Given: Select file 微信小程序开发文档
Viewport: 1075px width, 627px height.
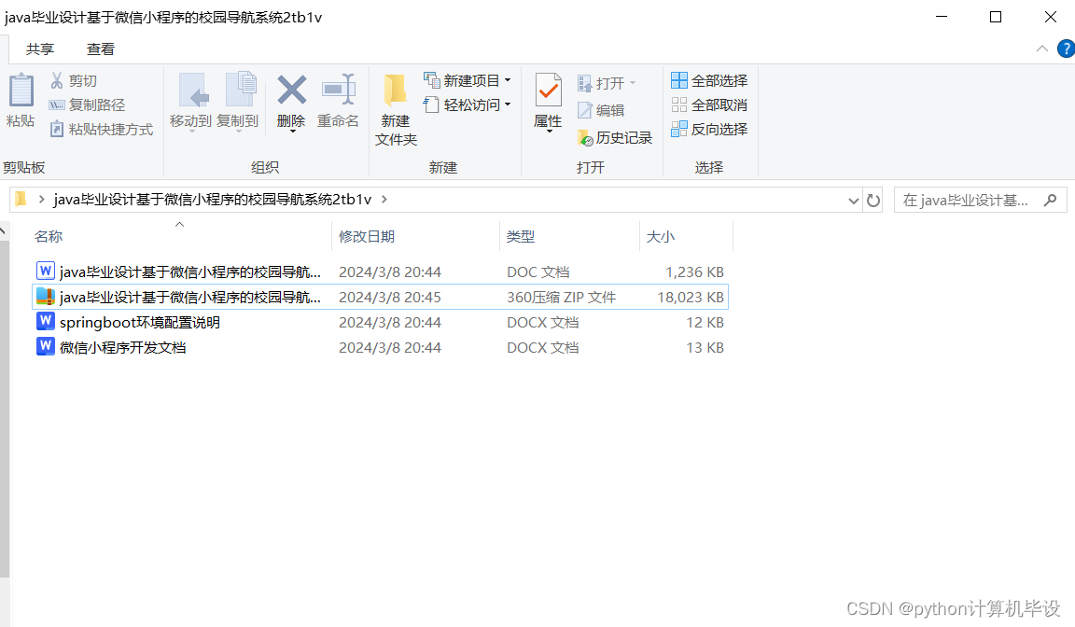Looking at the screenshot, I should coord(123,347).
